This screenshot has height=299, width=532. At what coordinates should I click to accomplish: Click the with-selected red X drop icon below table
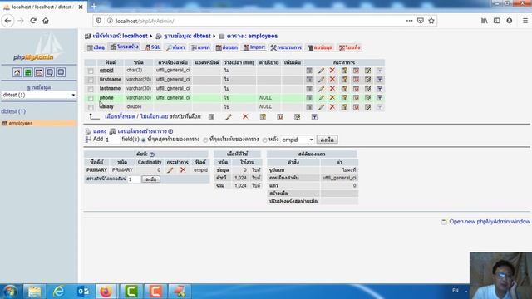tap(245, 116)
